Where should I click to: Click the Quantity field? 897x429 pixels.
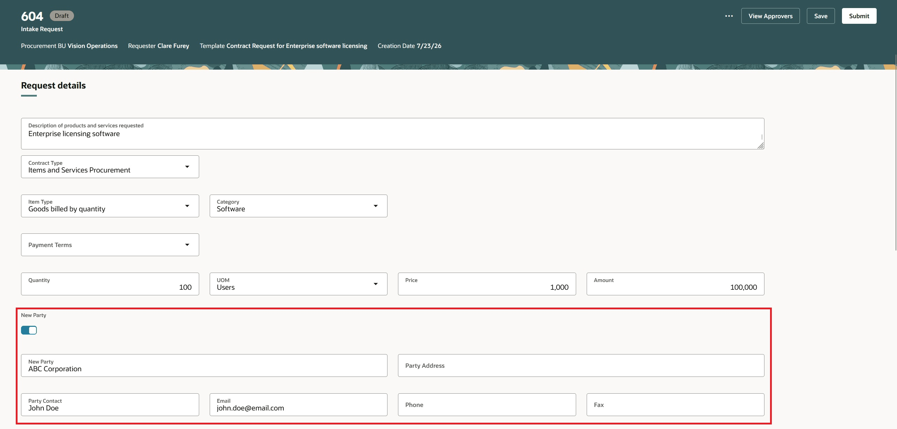point(110,284)
